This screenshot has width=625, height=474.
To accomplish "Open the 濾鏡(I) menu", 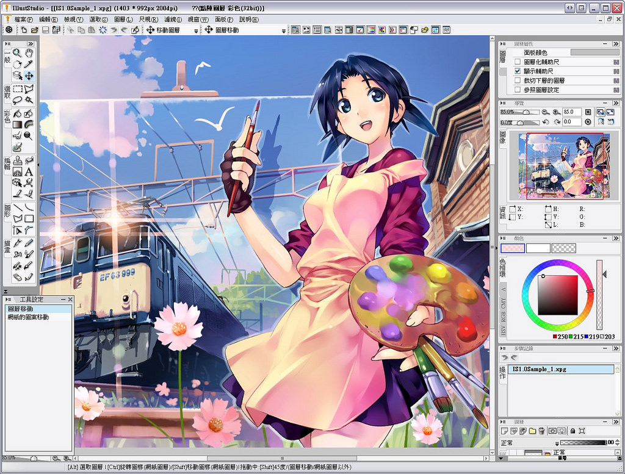I will 173,19.
